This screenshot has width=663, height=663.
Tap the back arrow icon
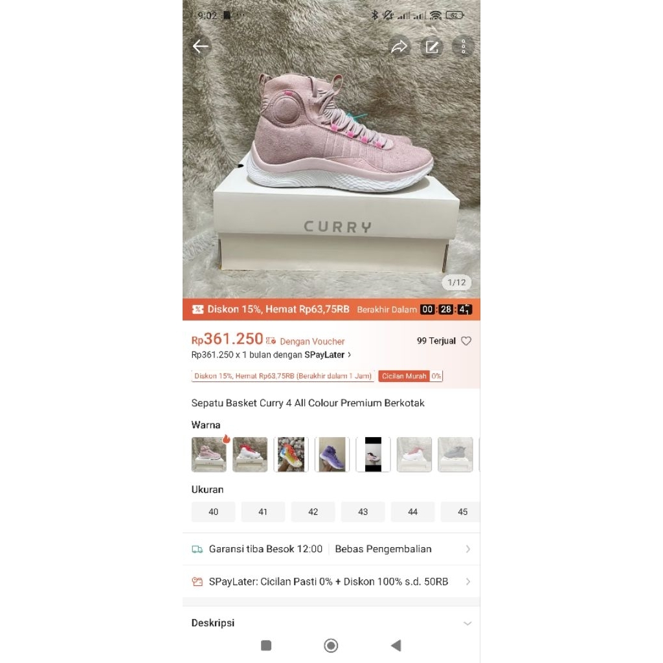pyautogui.click(x=201, y=46)
